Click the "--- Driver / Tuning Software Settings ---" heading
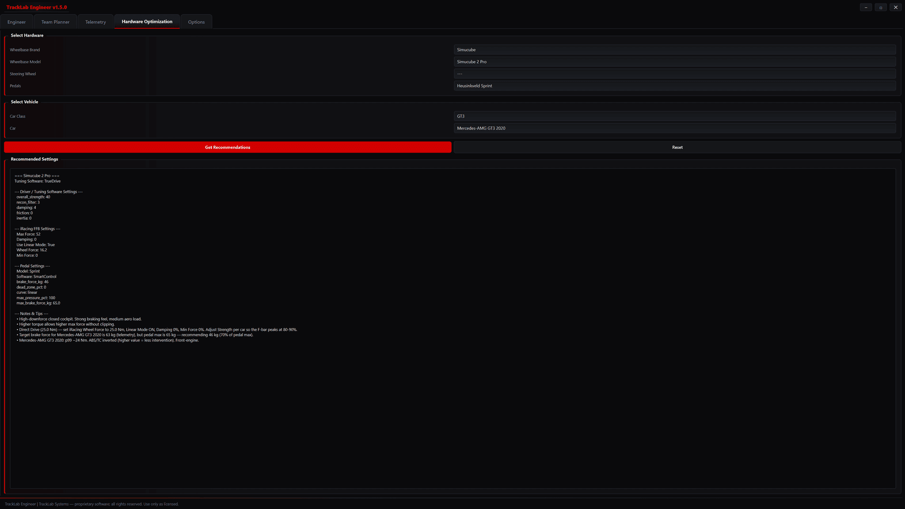This screenshot has height=509, width=905. click(49, 192)
